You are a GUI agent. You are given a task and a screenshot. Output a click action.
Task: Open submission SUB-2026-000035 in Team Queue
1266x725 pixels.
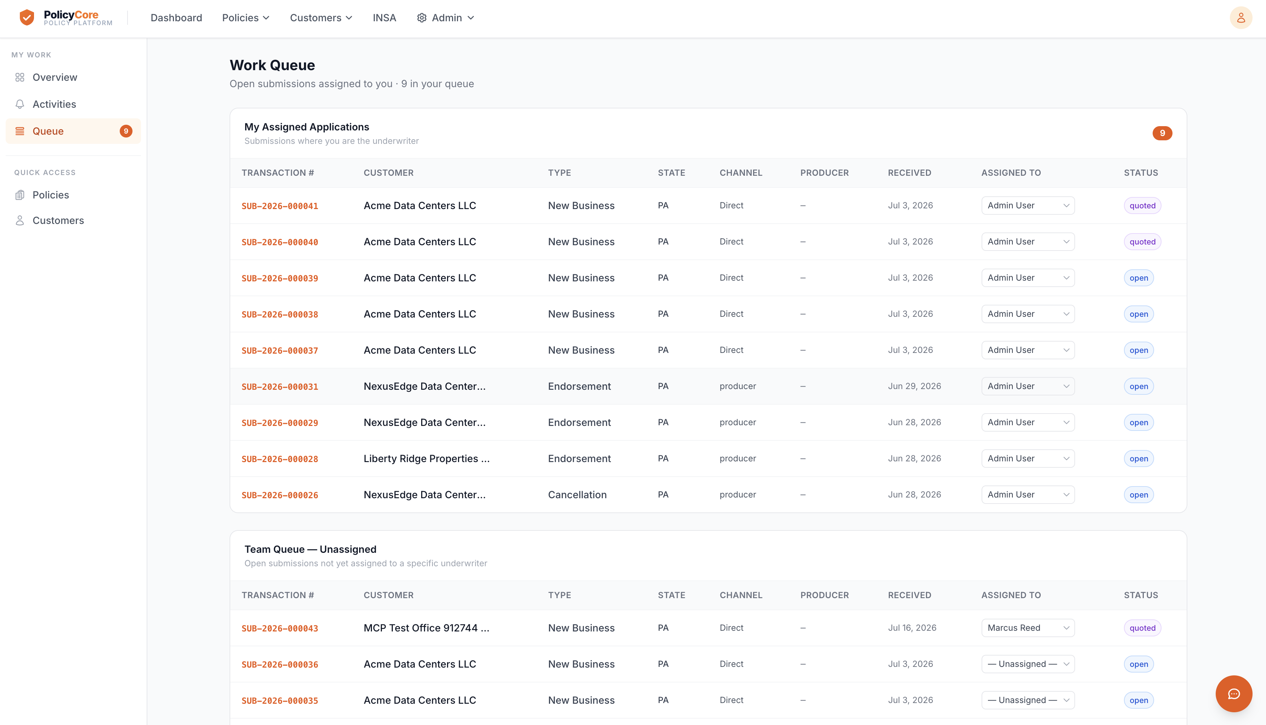(280, 700)
